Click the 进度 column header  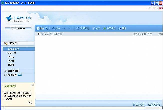135,34
